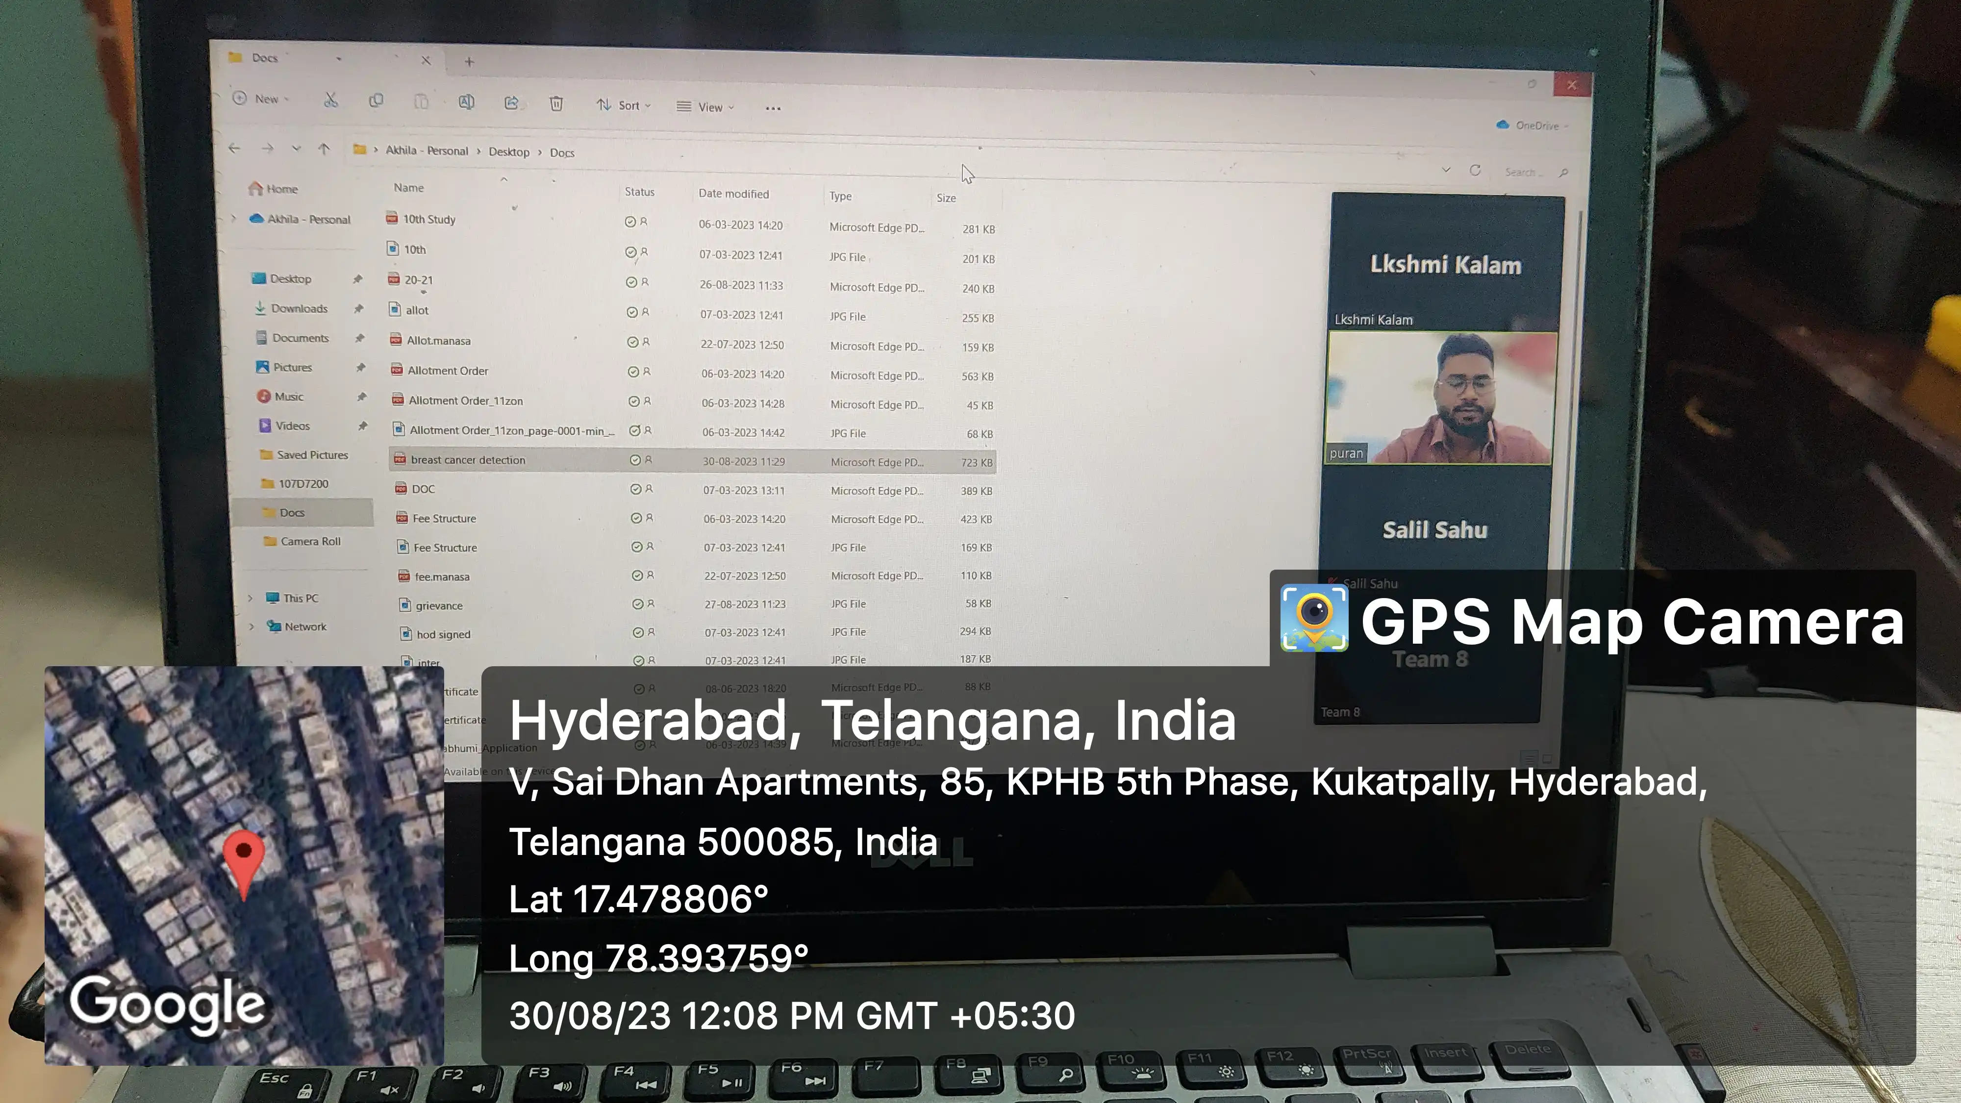
Task: Open the Sort dropdown
Action: [624, 105]
